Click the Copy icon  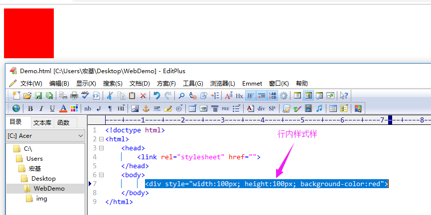tap(121, 96)
